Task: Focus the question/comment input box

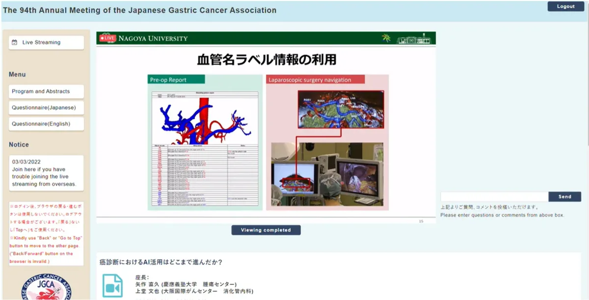Action: [494, 196]
